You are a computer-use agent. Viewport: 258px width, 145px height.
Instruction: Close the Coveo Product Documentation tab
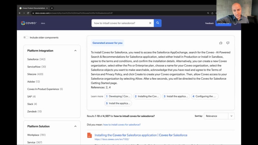pyautogui.click(x=47, y=8)
